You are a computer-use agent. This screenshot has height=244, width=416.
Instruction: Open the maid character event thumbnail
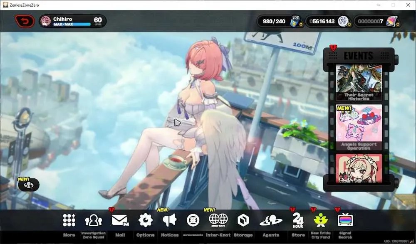click(359, 168)
